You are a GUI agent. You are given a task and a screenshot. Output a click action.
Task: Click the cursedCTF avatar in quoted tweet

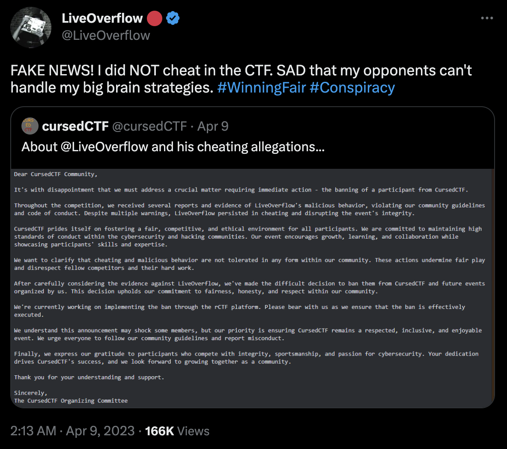tap(30, 126)
